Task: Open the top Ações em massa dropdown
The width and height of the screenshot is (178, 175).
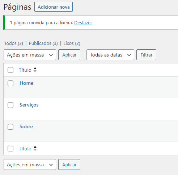Action: [x=30, y=55]
